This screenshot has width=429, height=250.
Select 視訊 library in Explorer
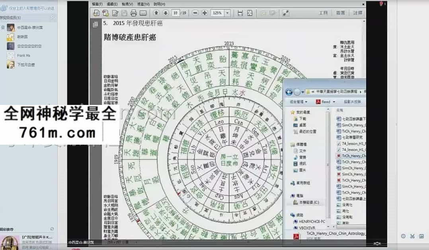(x=300, y=164)
